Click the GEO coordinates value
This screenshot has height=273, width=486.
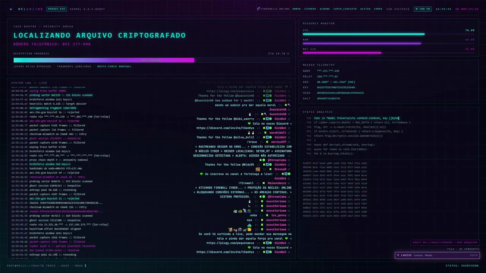pyautogui.click(x=336, y=82)
